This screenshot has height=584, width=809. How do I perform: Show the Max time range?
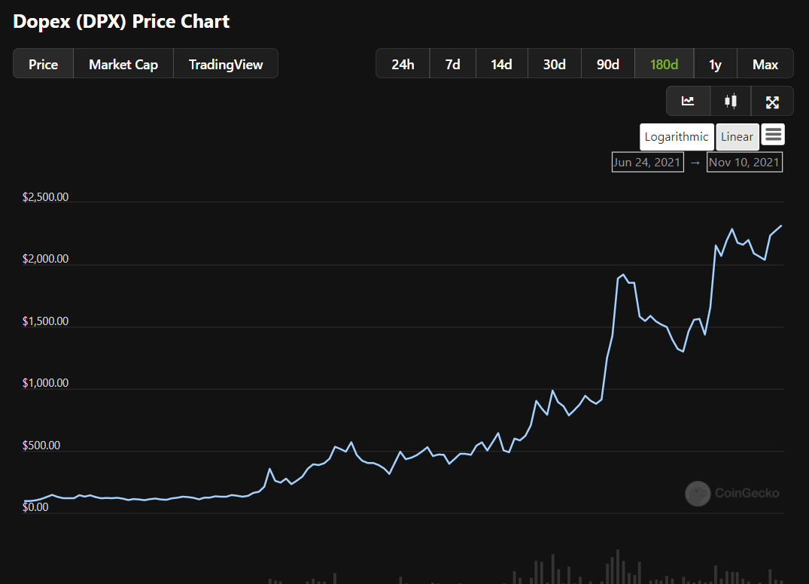765,64
